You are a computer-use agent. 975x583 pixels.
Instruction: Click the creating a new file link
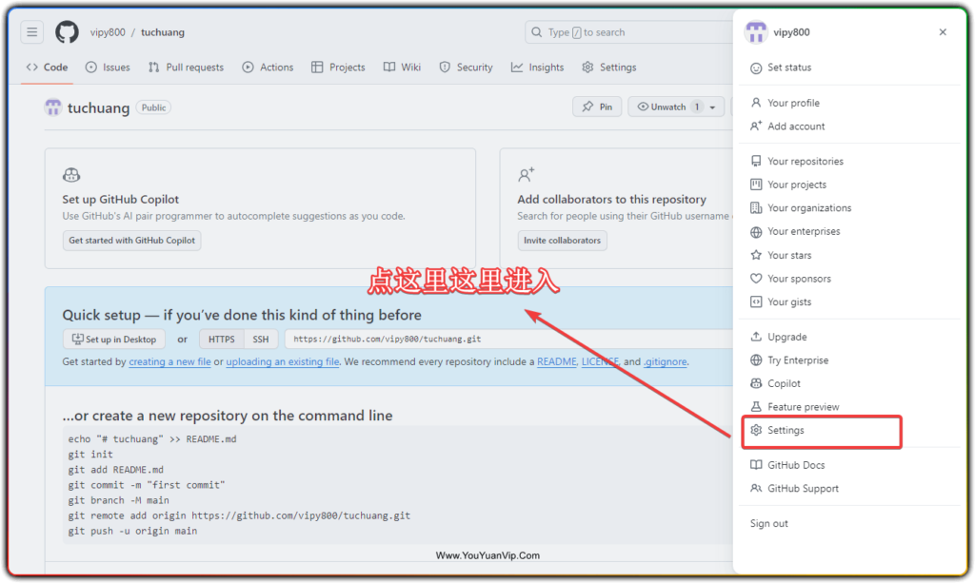(169, 361)
